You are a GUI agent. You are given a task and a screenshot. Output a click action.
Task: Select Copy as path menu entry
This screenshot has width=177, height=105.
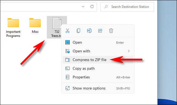[98, 68]
